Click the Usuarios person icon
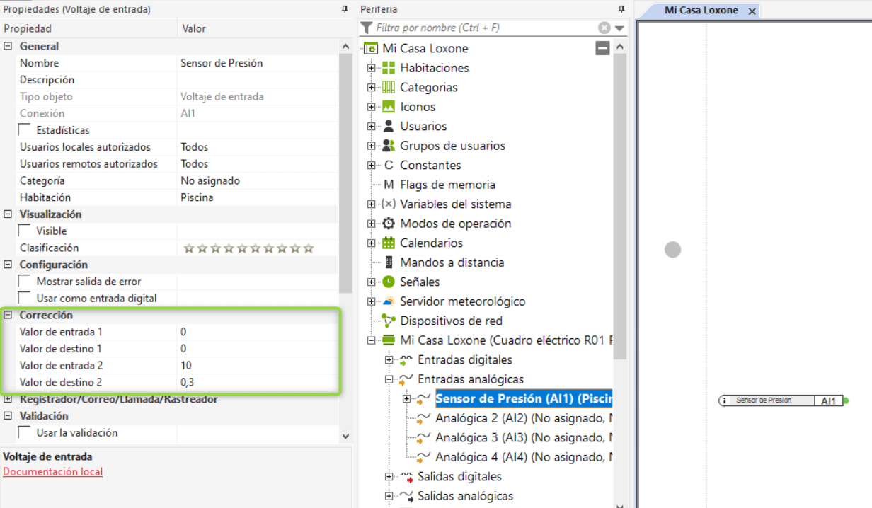Viewport: 872px width, 508px height. point(388,126)
